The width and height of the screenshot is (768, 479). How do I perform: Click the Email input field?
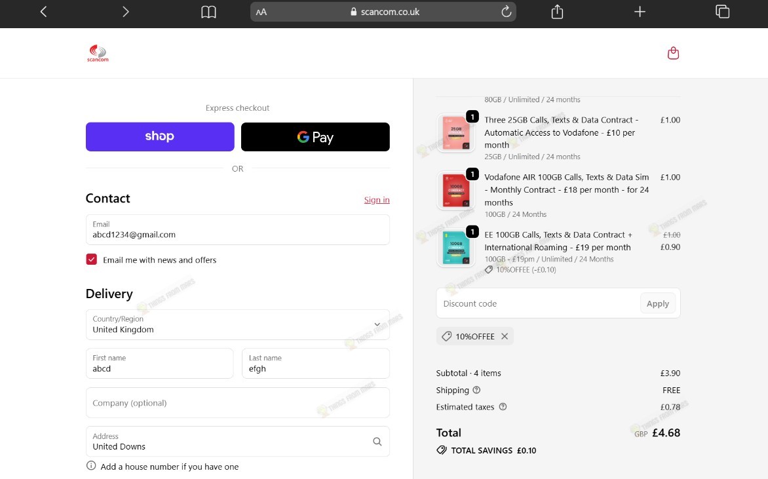coord(238,230)
